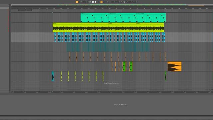Stop playback with the square Stop button
The height and width of the screenshot is (120, 213).
[x=93, y=2]
